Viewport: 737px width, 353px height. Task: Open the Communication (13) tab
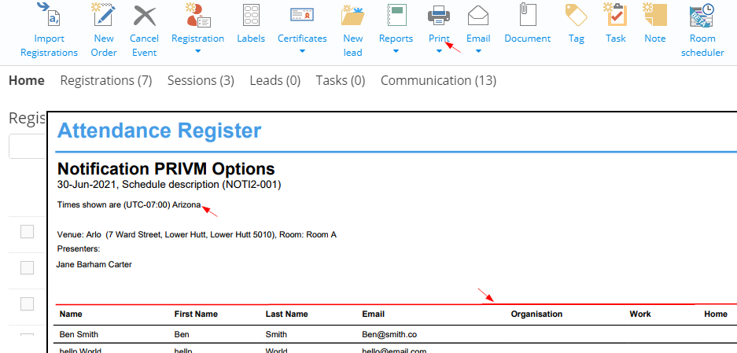(438, 80)
